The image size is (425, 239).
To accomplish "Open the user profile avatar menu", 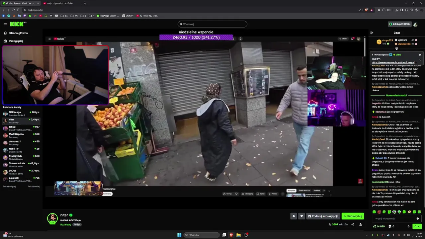I will tap(416, 24).
